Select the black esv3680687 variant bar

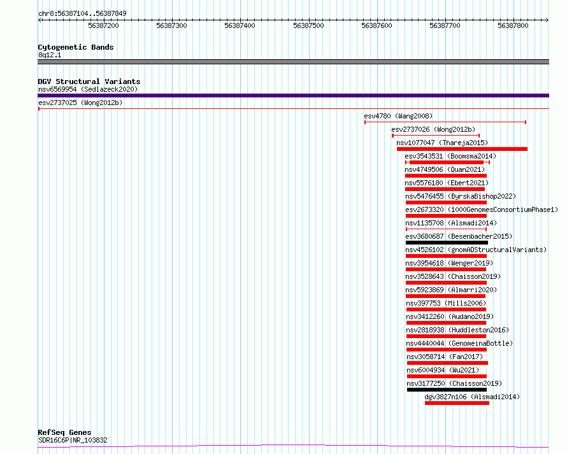(447, 243)
